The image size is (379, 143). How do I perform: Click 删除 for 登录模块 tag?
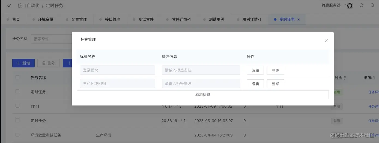(x=276, y=70)
